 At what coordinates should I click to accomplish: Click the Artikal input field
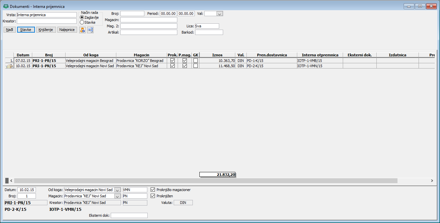[x=149, y=32]
